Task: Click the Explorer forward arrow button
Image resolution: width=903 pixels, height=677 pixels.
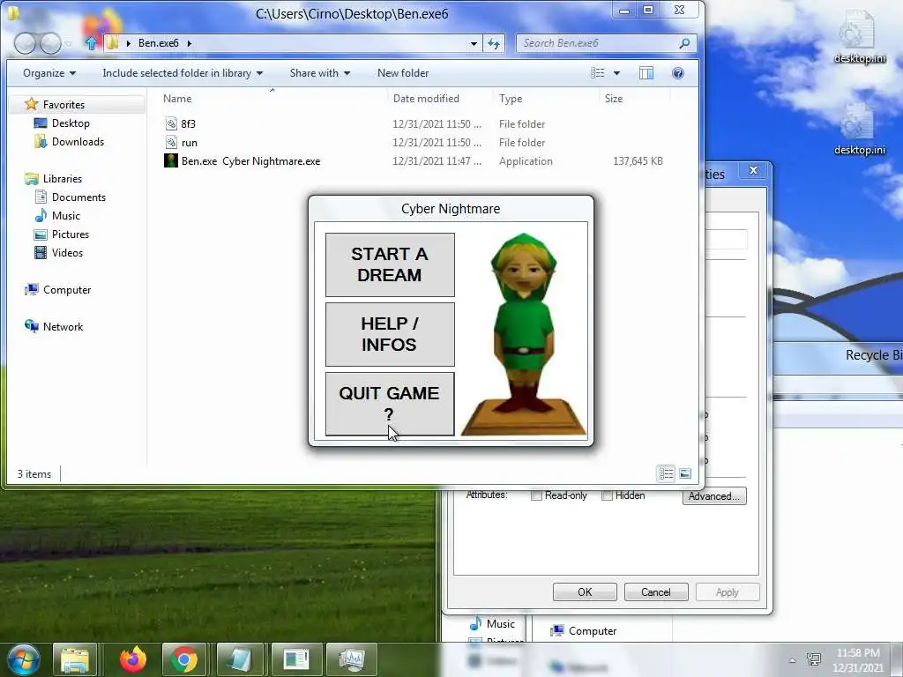Action: (50, 43)
